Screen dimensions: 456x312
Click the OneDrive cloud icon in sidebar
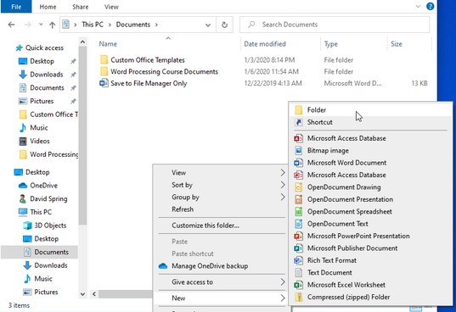tap(23, 186)
